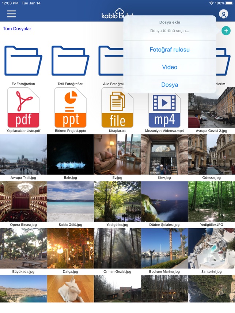235x313 pixels.
Task: Open the Opera Binası.jpg photo
Action: (23, 201)
